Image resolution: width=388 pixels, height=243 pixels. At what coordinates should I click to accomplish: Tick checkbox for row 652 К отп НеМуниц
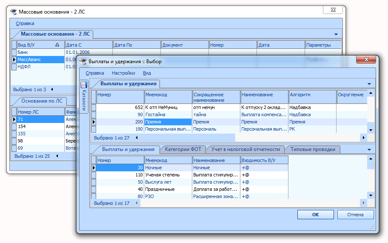(x=94, y=107)
